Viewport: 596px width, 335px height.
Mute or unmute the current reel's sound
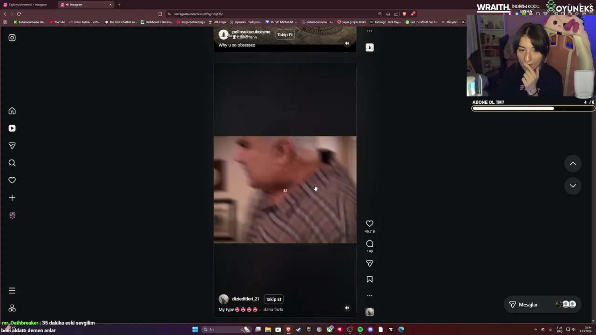(347, 308)
